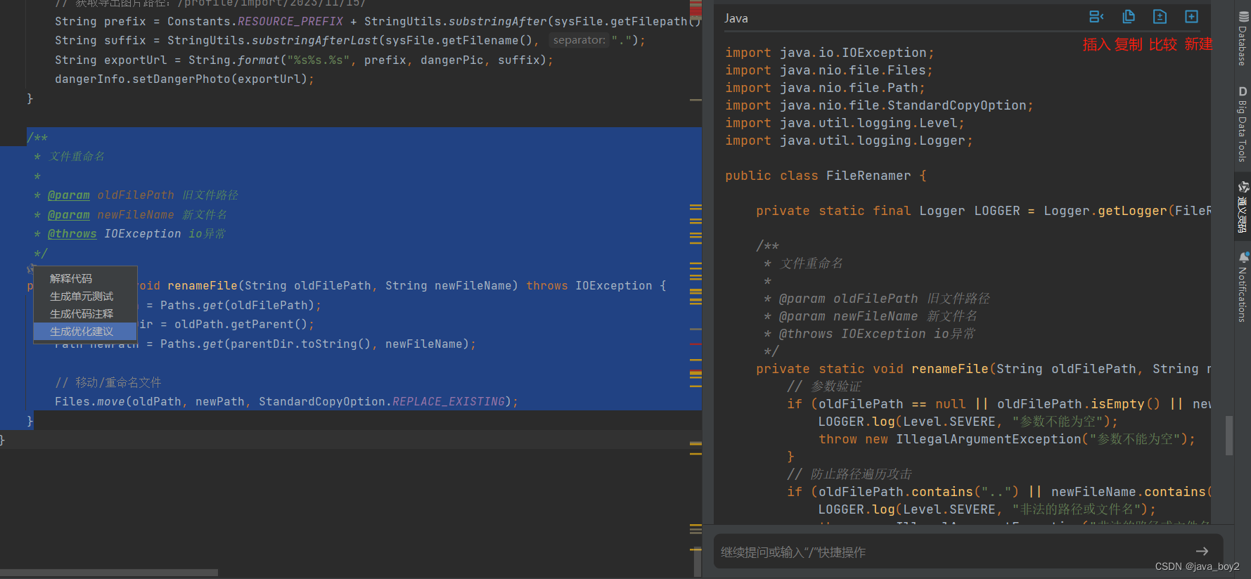Viewport: 1251px width, 579px height.
Task: Click the // 移动/重命名文件 comment line
Action: click(x=108, y=382)
